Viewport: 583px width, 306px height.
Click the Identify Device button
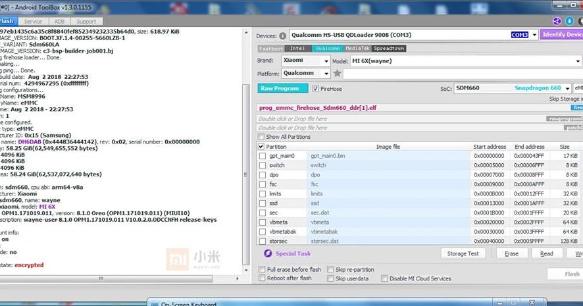click(x=561, y=35)
